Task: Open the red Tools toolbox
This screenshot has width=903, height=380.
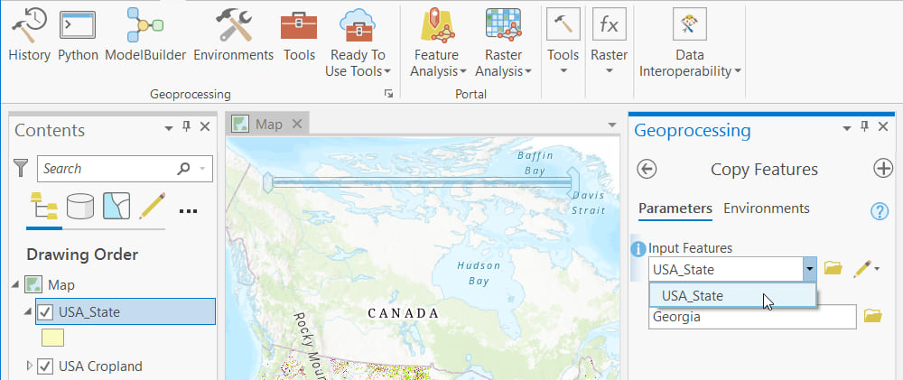Action: pyautogui.click(x=299, y=34)
